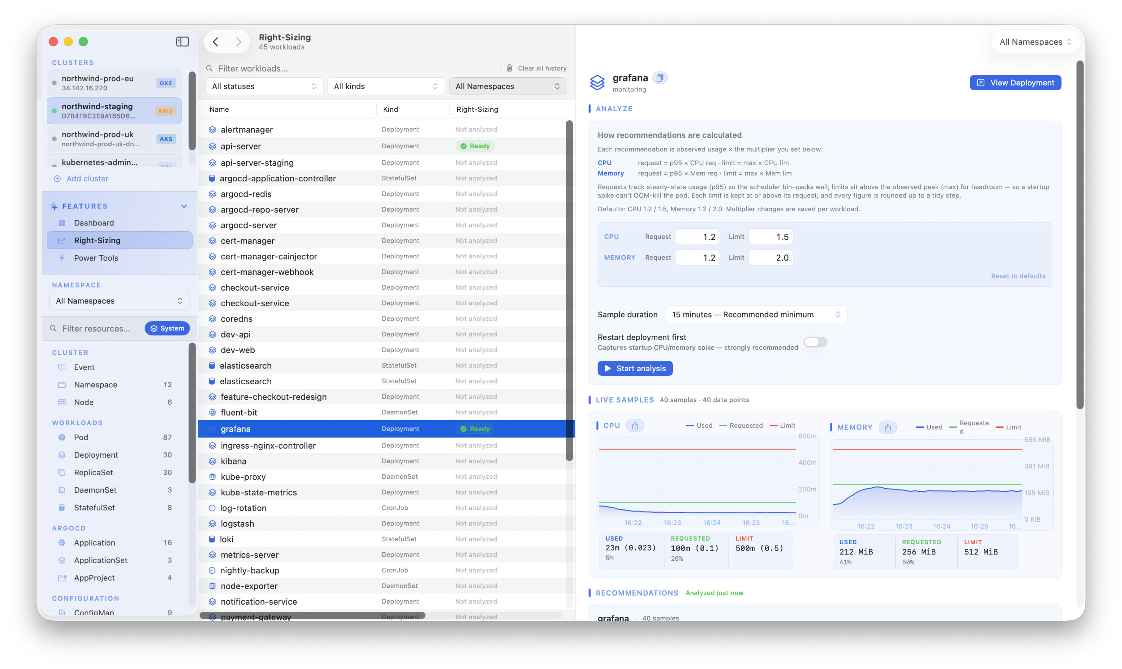Click the search magnifier in Filter workloads
Viewport: 1122px width, 669px height.
coord(210,69)
